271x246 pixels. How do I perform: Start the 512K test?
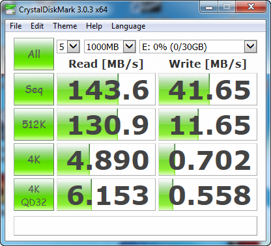pos(34,124)
